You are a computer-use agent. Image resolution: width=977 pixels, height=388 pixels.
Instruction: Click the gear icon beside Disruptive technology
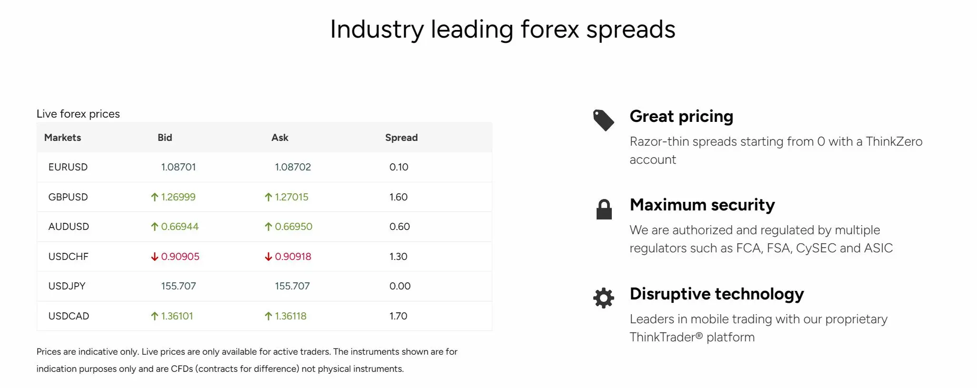[604, 298]
